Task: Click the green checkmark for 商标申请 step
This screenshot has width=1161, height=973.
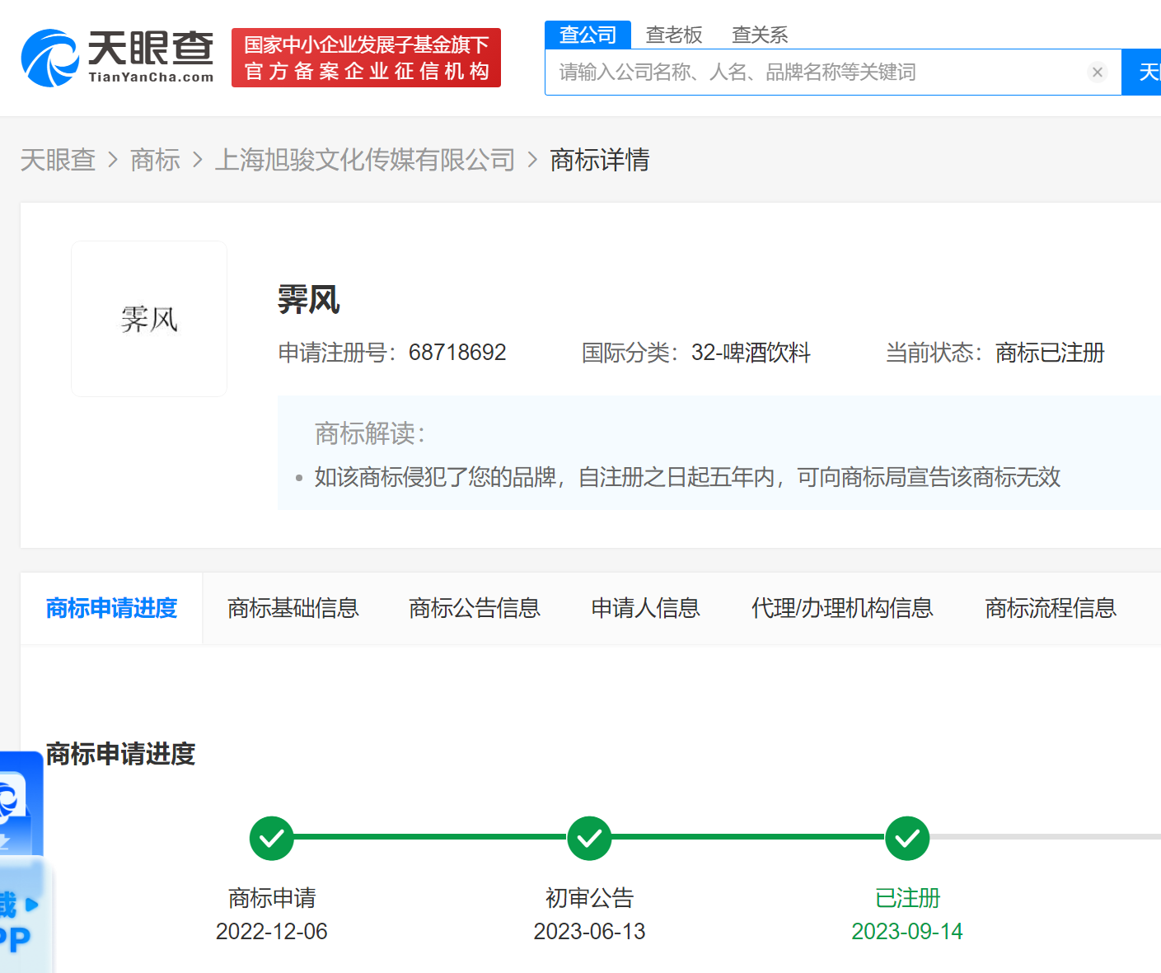Action: click(272, 838)
